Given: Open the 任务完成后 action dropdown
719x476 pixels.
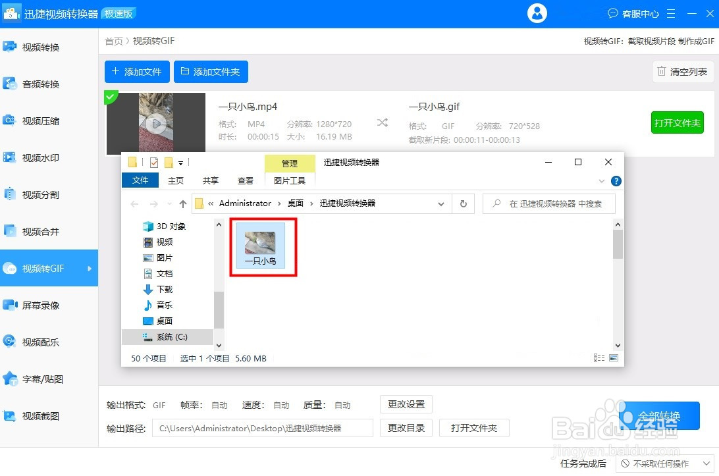Looking at the screenshot, I should [x=664, y=463].
